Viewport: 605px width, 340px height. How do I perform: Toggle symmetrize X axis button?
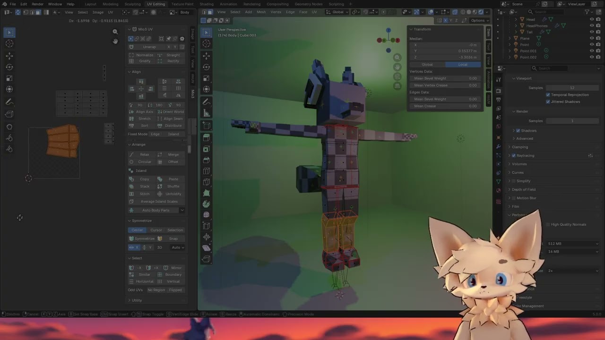point(133,247)
